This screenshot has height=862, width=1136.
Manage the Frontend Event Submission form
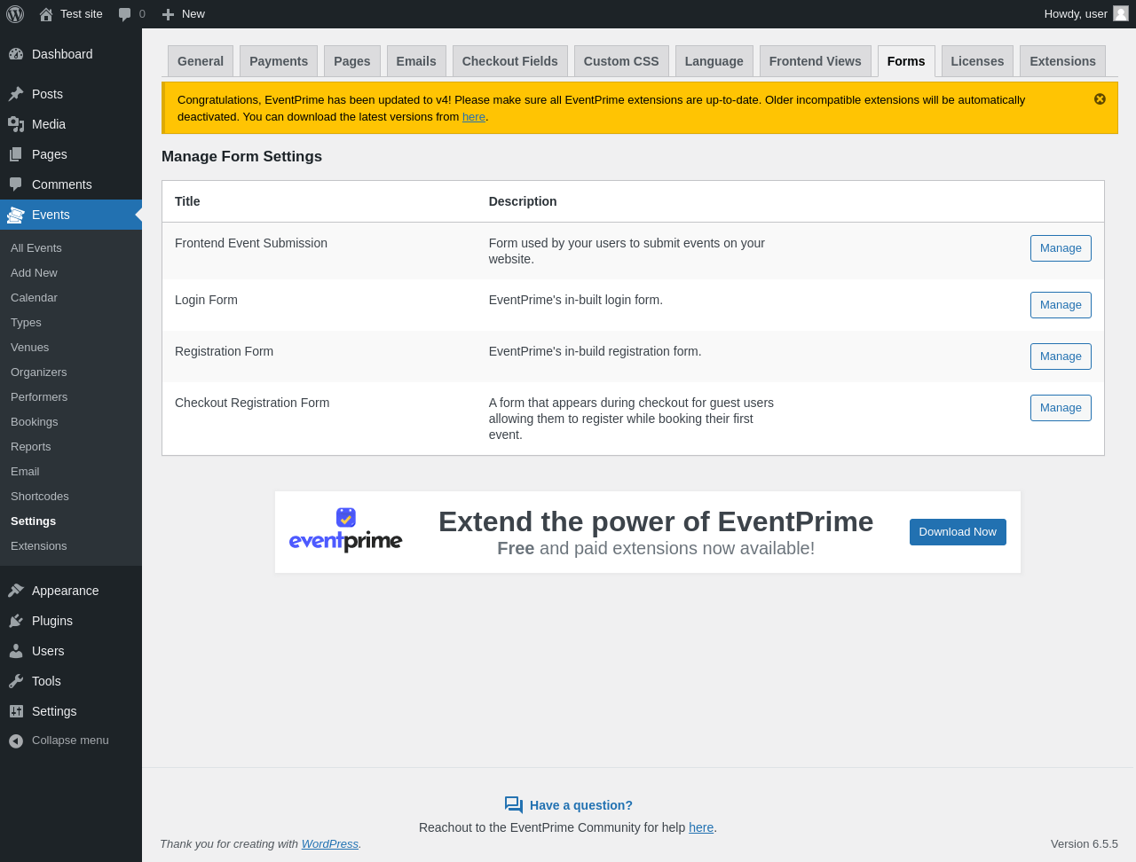click(1061, 248)
